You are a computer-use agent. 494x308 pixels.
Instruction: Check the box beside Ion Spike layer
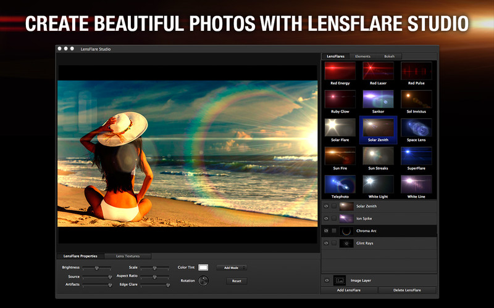334,219
